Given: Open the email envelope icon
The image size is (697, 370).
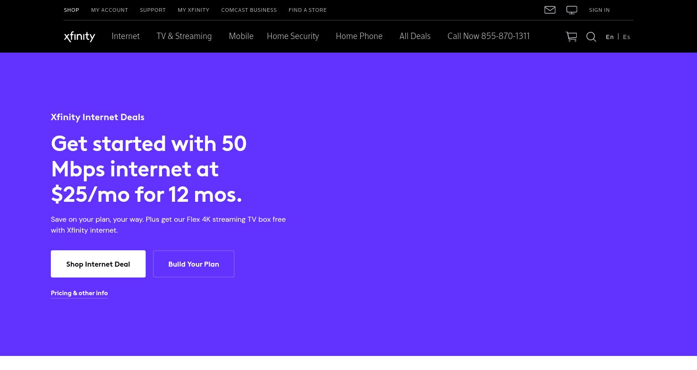Looking at the screenshot, I should click(550, 10).
